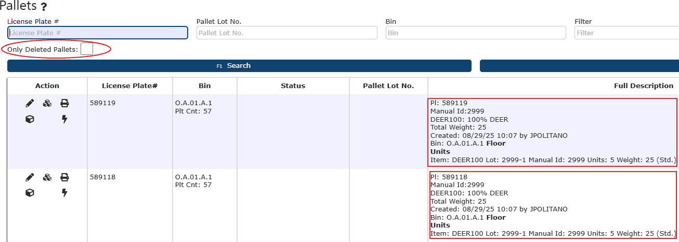
Task: Click the License Plate# column header
Action: click(x=129, y=86)
